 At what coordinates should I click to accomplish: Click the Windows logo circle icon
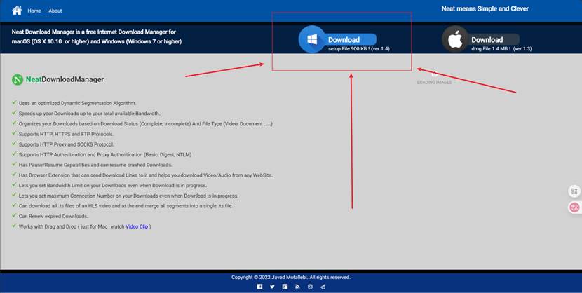pos(312,39)
